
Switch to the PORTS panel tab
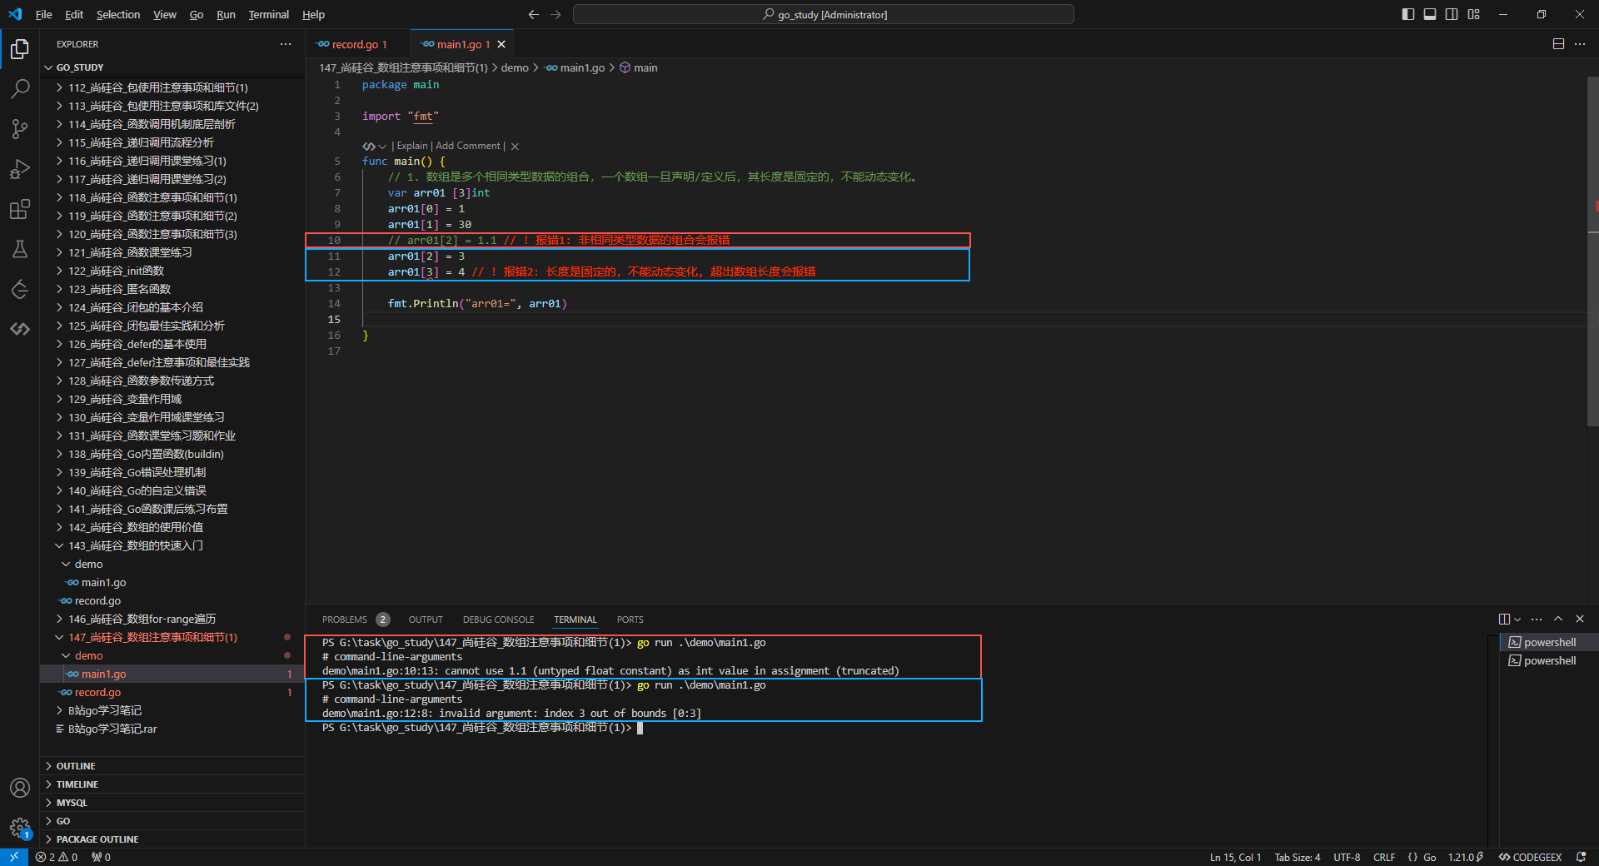coord(630,620)
